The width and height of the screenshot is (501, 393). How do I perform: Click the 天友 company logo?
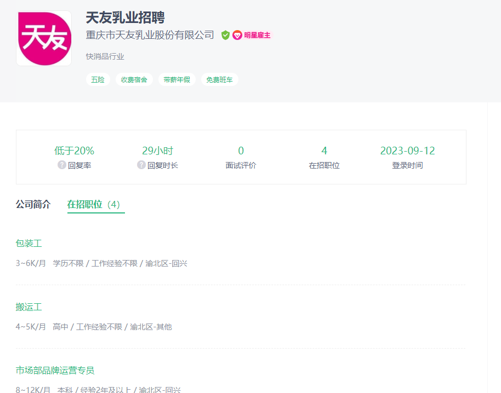coord(44,38)
